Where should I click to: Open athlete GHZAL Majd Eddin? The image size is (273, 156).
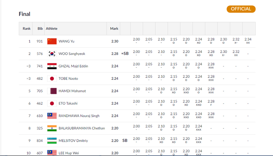pos(73,66)
